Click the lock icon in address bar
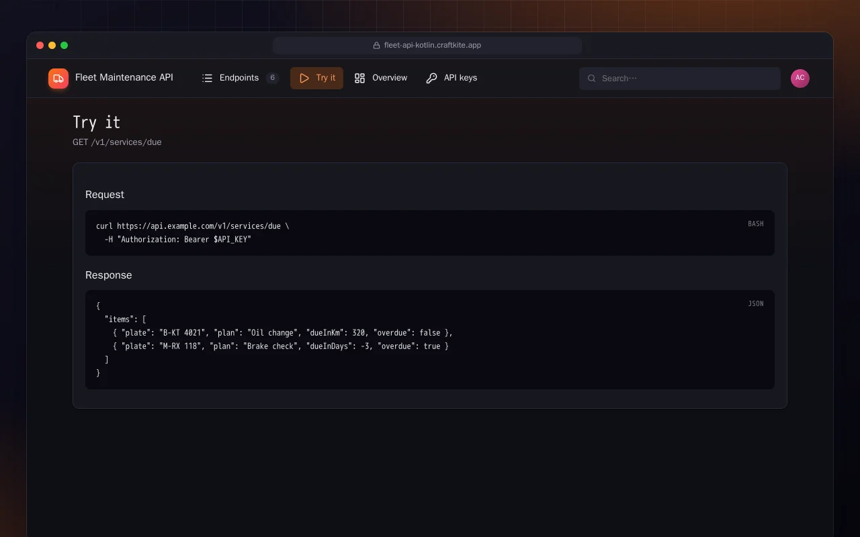 coord(377,46)
